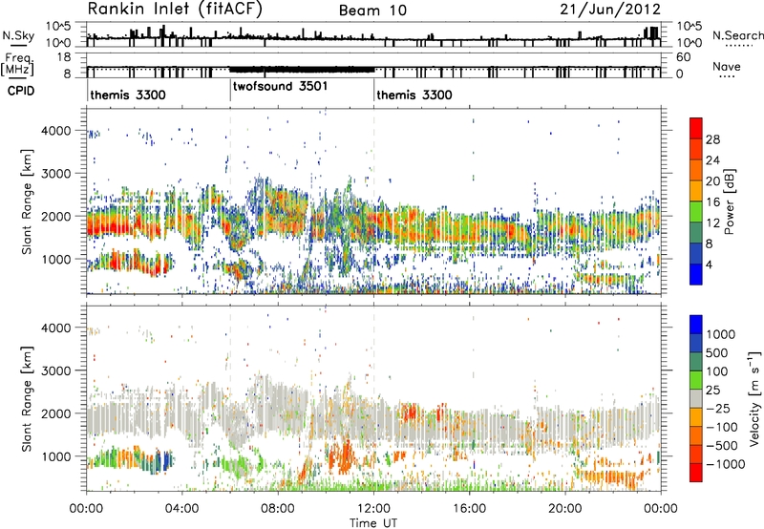This screenshot has height=529, width=764.
Task: Click 'Slant Range [km]' label of power panel
Action: (28, 201)
